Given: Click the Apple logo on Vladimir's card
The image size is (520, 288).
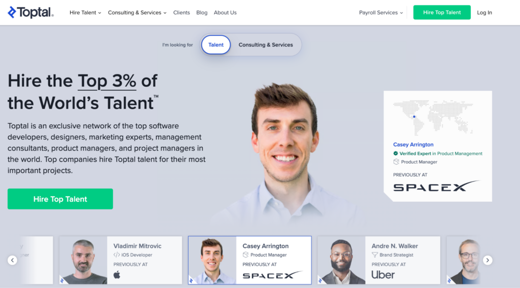Looking at the screenshot, I should pos(117,275).
